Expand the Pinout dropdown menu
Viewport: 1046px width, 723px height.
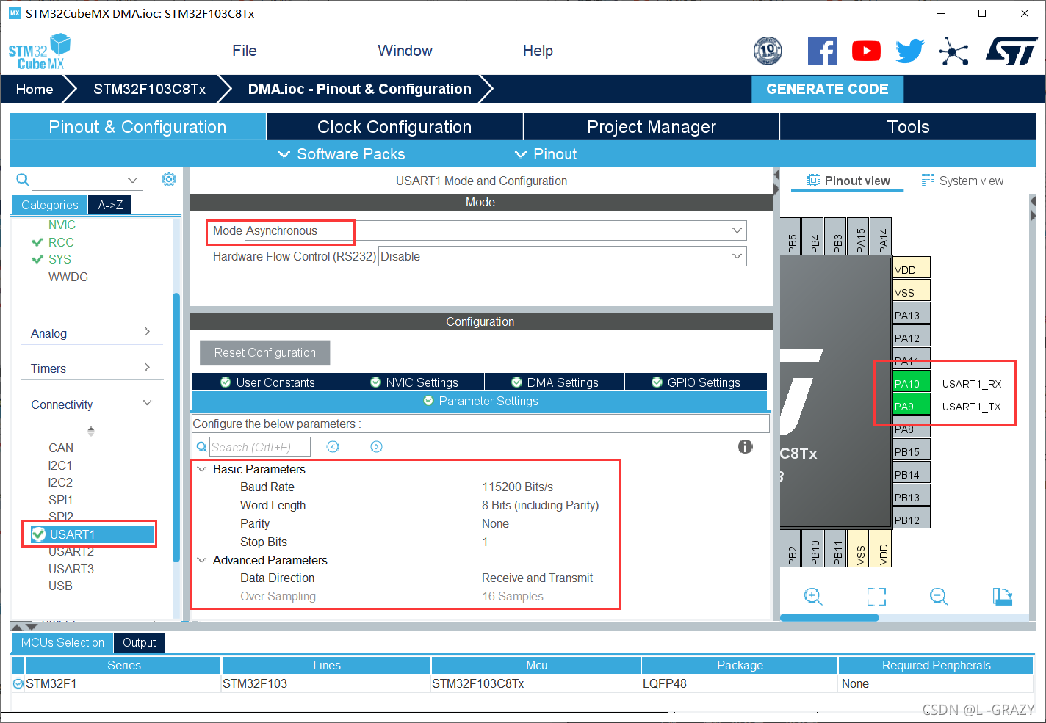pyautogui.click(x=546, y=154)
